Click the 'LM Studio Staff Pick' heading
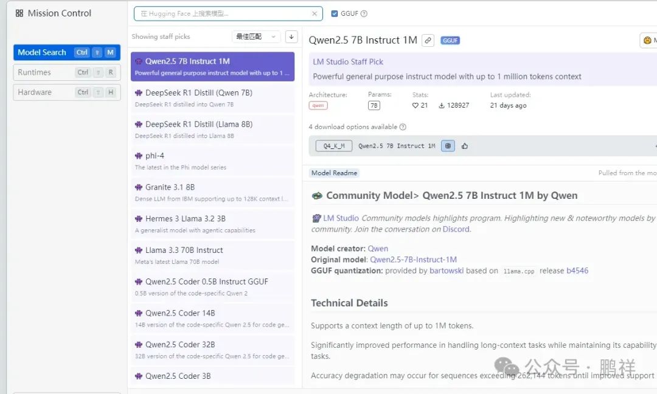This screenshot has width=657, height=394. pos(348,61)
